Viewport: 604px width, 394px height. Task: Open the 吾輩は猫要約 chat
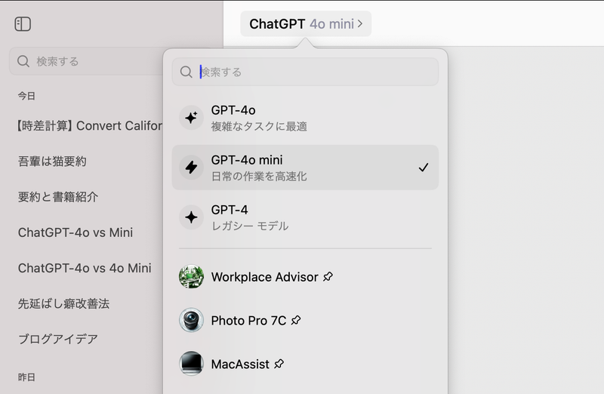coord(52,161)
